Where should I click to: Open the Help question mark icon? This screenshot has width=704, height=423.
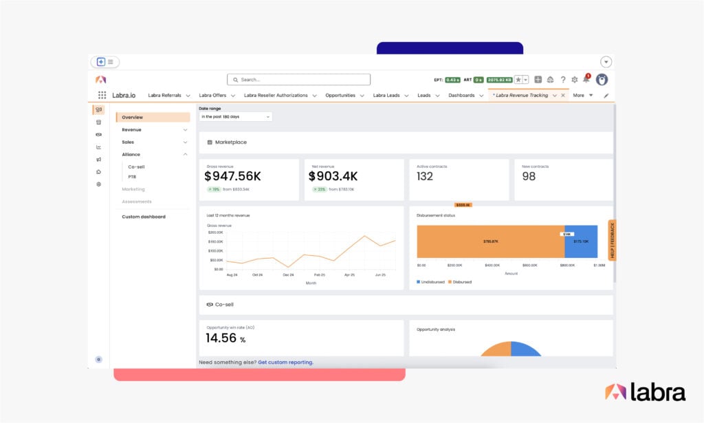coord(562,80)
